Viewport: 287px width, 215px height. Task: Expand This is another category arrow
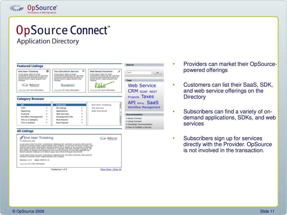point(47,123)
